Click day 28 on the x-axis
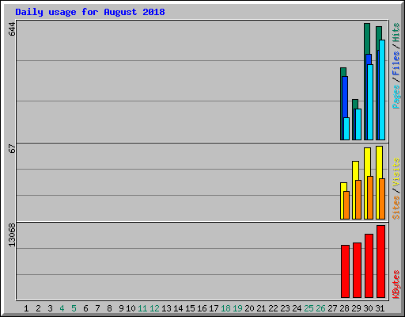The image size is (405, 317). coord(344,308)
